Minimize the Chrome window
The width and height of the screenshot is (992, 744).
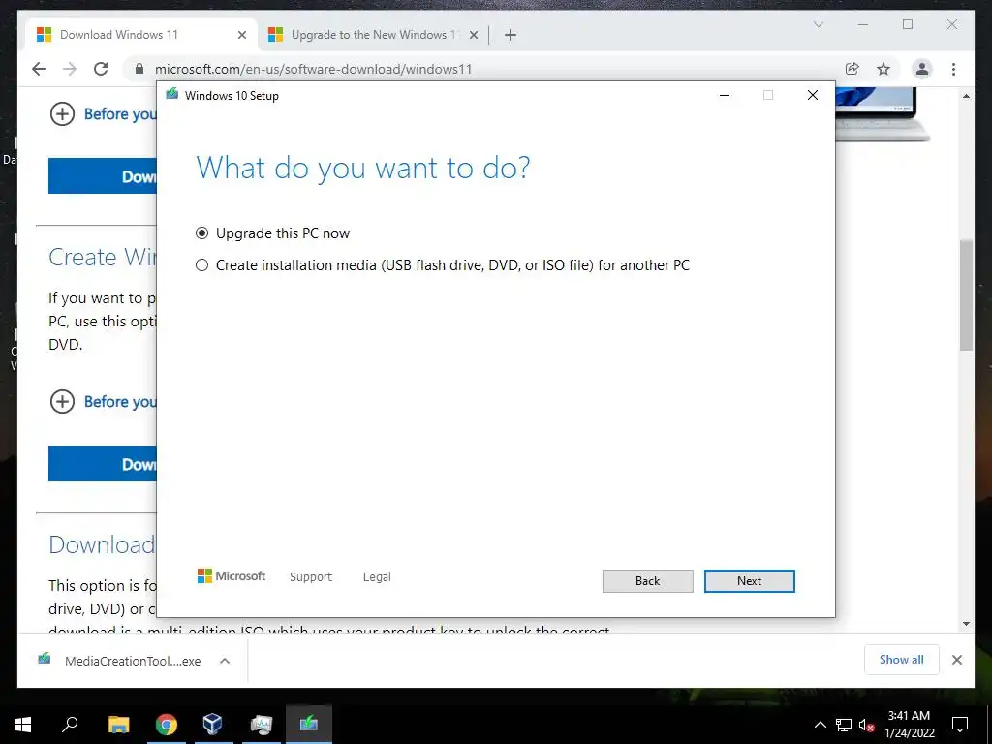pos(863,24)
